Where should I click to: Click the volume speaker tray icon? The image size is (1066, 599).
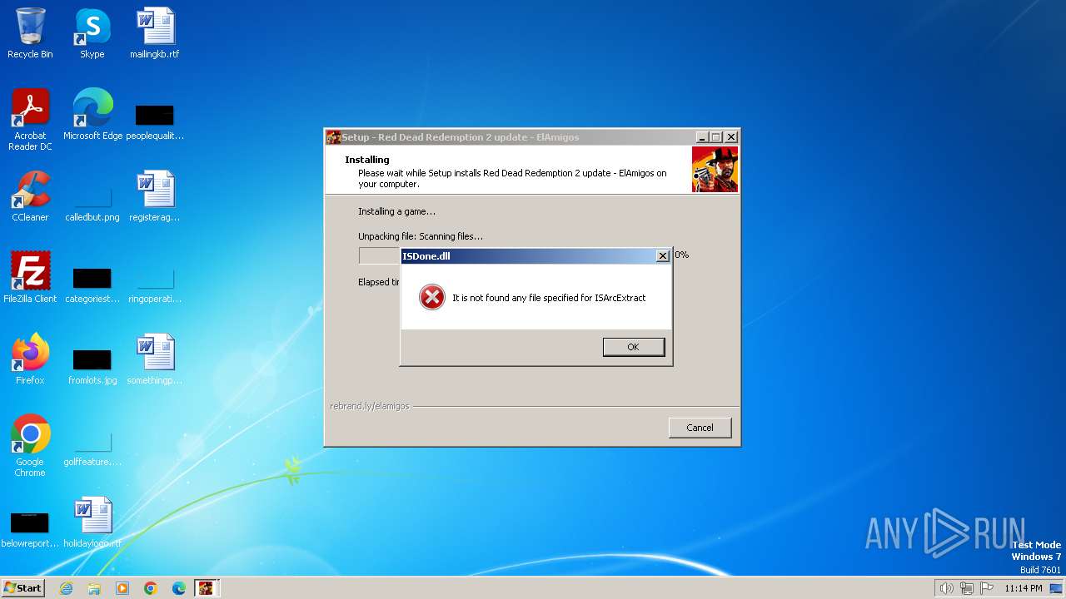point(946,588)
